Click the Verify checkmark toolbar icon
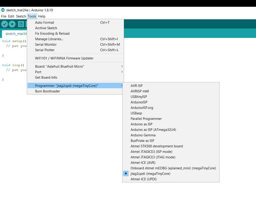The height and width of the screenshot is (207, 256). (x=4, y=24)
